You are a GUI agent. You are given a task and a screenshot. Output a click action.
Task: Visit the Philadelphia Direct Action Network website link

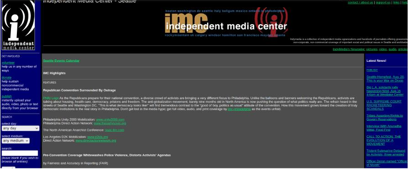[x=110, y=124]
